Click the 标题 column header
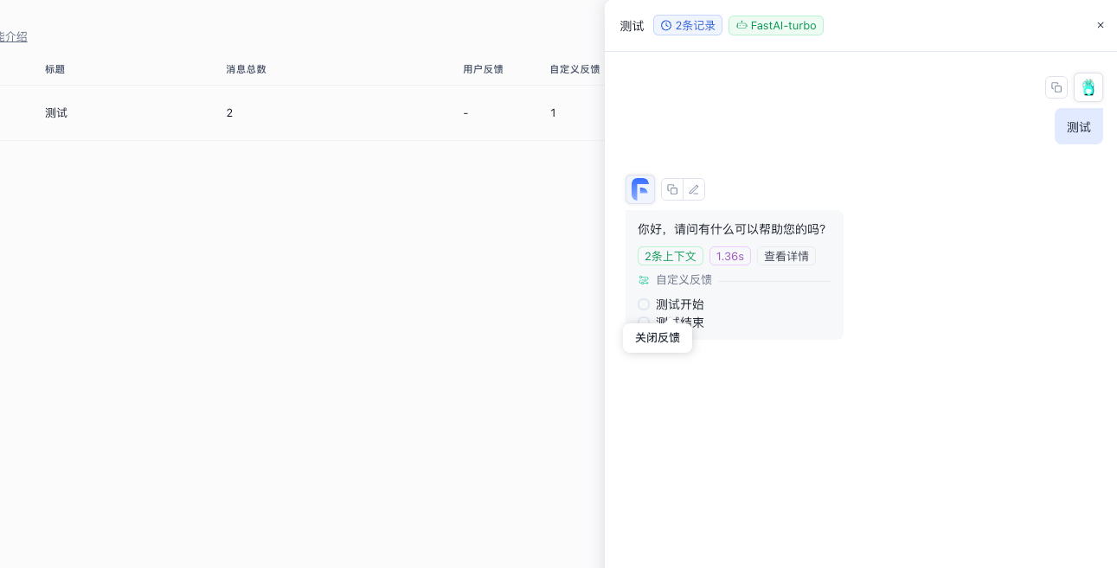 (x=55, y=69)
